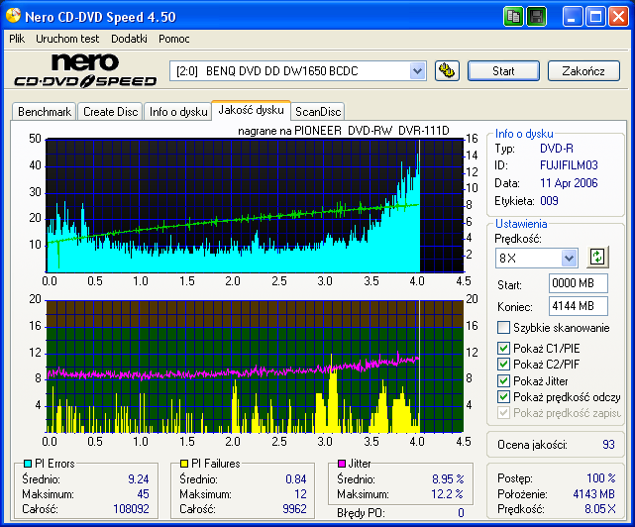The image size is (635, 527).
Task: Click the magenta Jitter legend swatch
Action: pyautogui.click(x=342, y=464)
